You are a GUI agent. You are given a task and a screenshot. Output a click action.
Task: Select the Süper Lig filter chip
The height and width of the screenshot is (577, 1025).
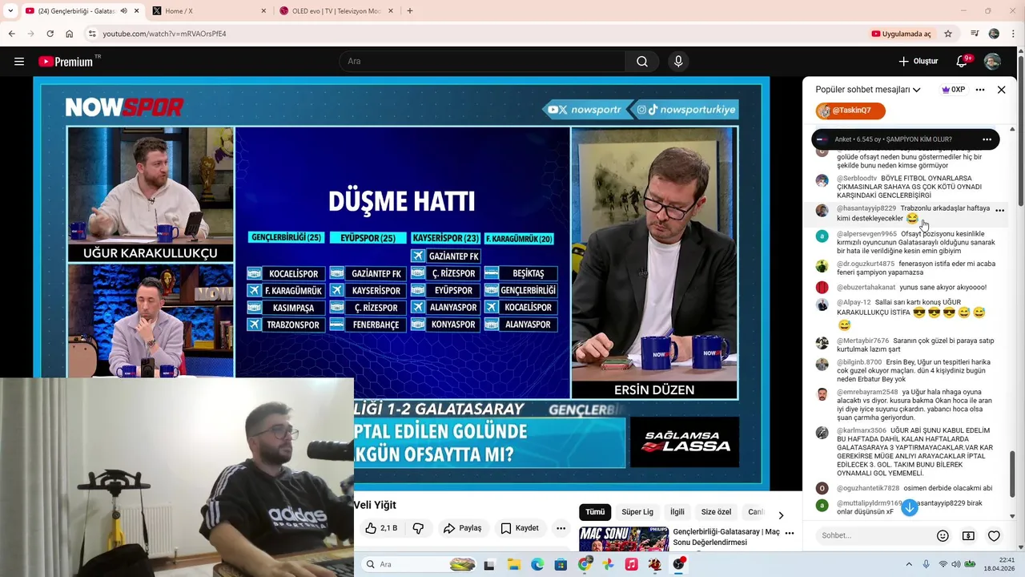(637, 512)
